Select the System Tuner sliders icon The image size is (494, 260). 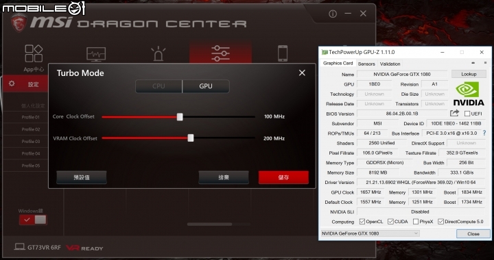[220, 53]
